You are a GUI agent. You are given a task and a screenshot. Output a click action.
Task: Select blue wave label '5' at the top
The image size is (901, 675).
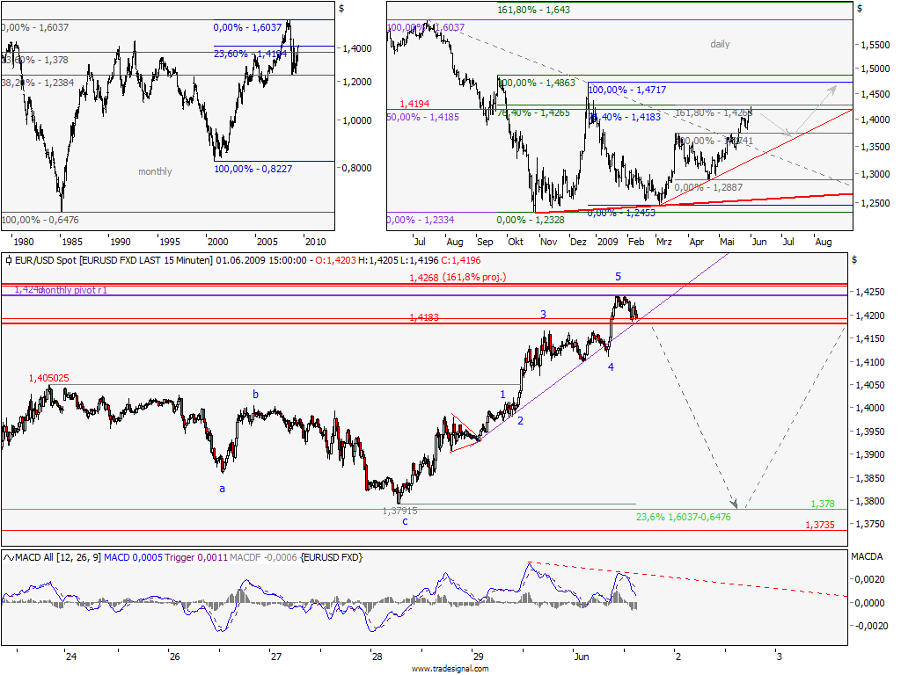coord(619,277)
